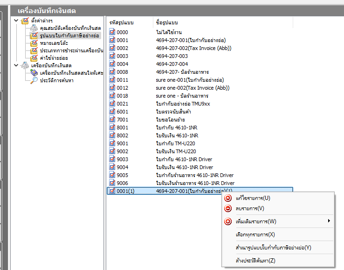The height and width of the screenshot is (270, 344).
Task: Choose เลือกทุกรายการ(X) from the context menu
Action: (255, 234)
